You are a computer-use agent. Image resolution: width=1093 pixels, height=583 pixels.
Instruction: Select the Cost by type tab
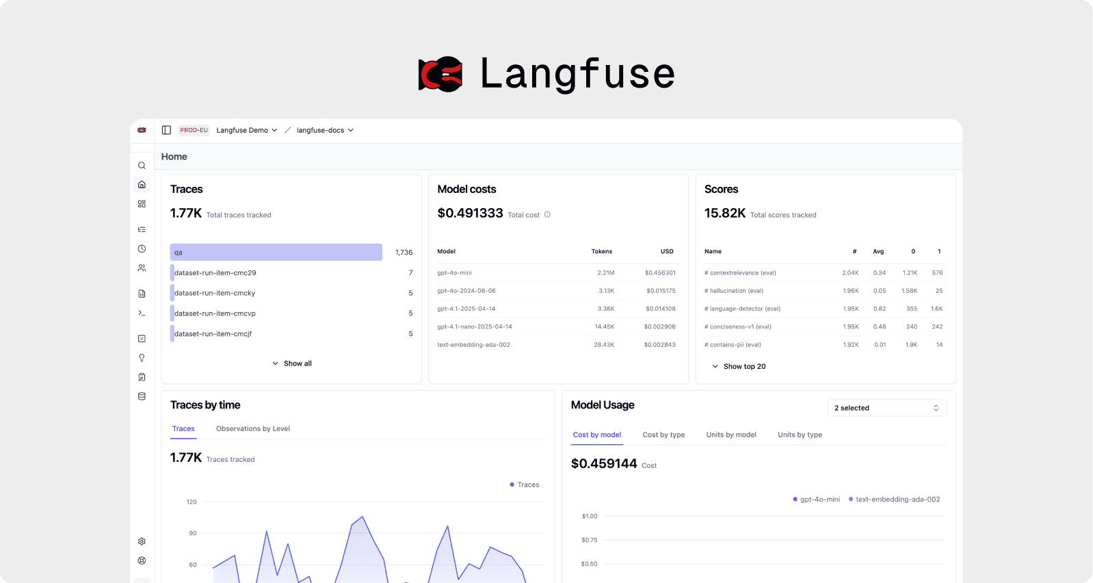click(663, 435)
